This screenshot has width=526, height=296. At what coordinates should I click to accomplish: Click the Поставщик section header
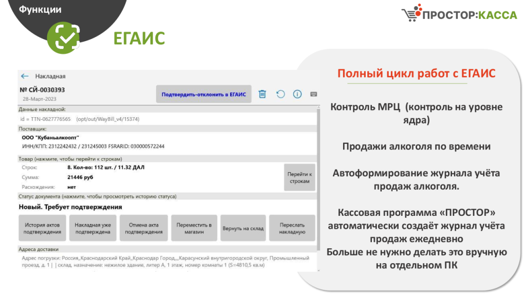tap(167, 129)
